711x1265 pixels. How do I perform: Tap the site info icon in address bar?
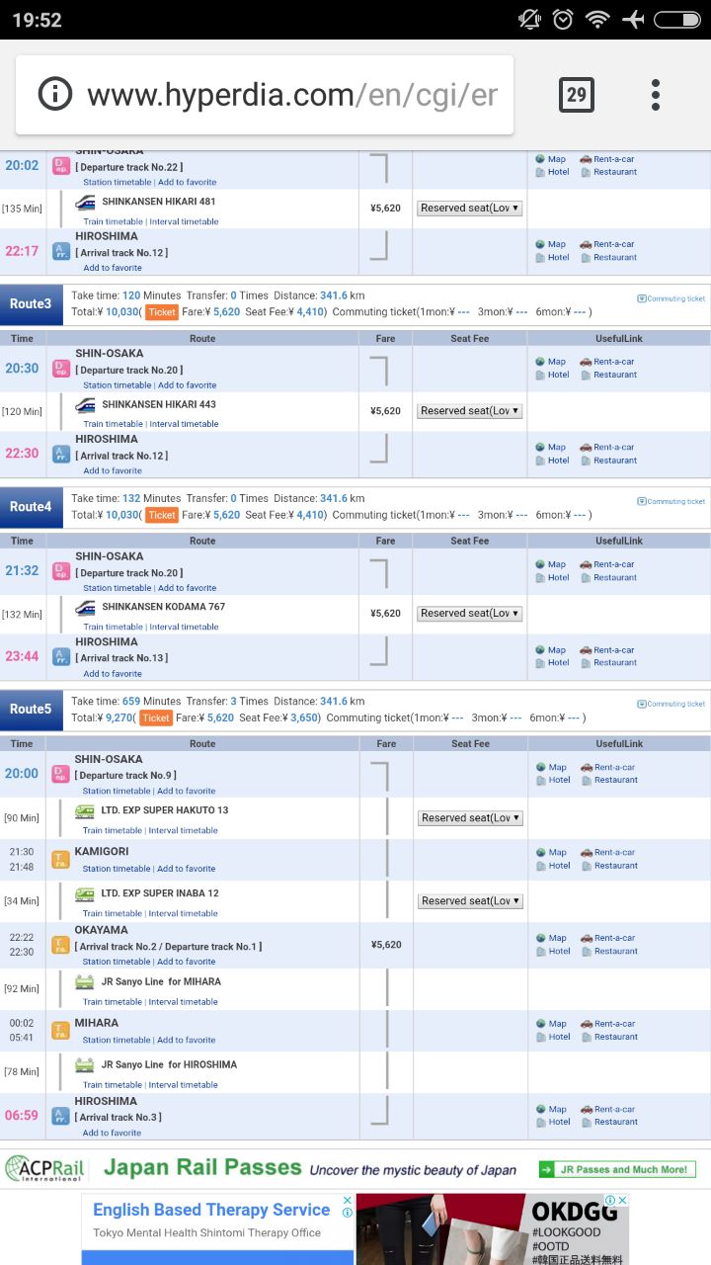tap(55, 95)
